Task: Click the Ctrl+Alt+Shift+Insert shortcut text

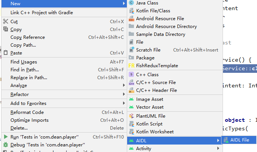Action: point(196,50)
